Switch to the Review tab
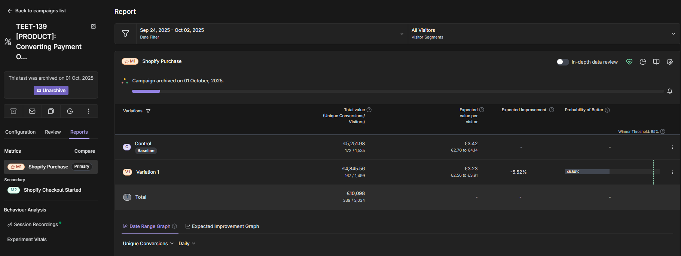681x256 pixels. click(x=53, y=132)
